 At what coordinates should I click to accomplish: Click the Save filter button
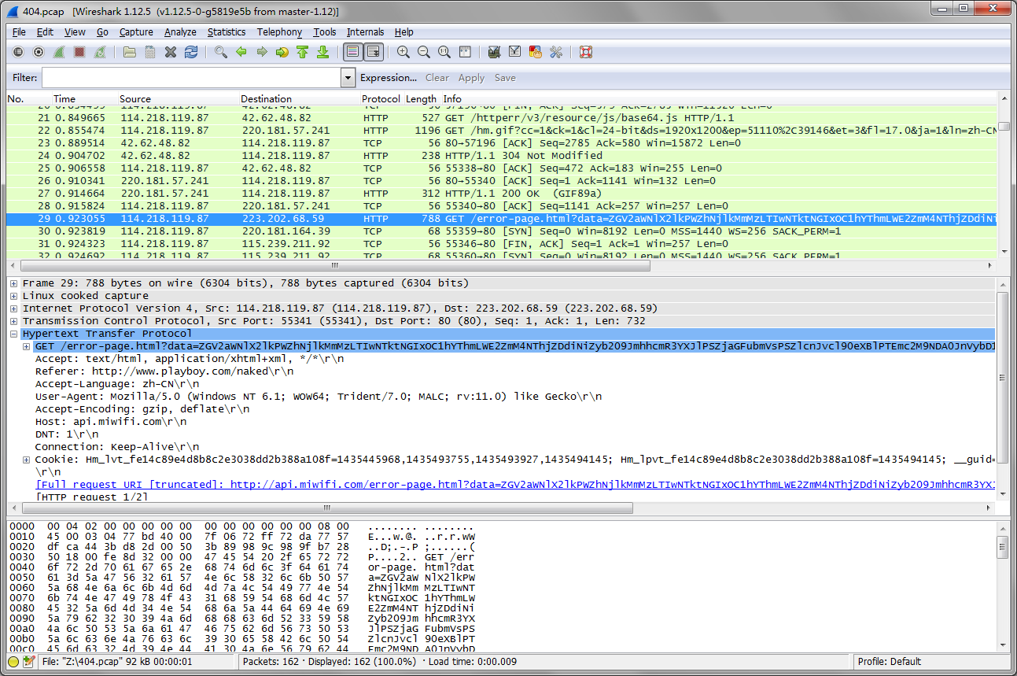[x=505, y=78]
